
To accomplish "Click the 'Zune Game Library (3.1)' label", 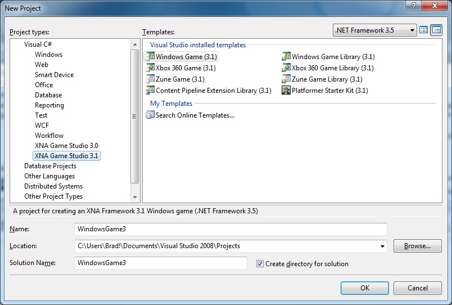I will [x=327, y=79].
